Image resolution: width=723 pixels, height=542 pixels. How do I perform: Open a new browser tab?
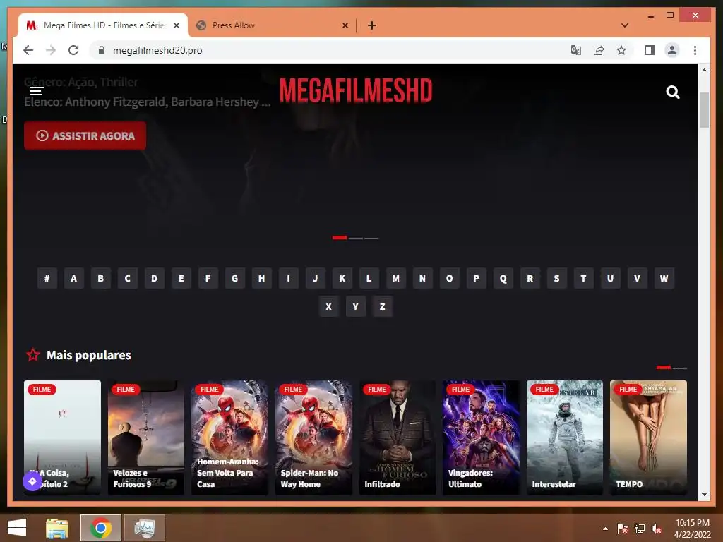tap(371, 25)
